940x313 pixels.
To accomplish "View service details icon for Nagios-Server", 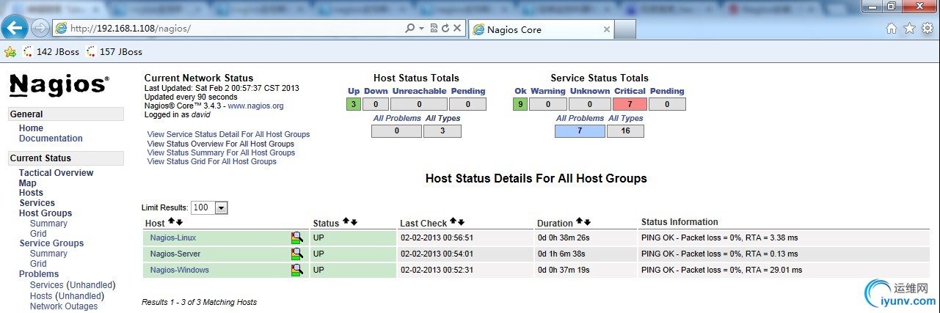I will 296,254.
